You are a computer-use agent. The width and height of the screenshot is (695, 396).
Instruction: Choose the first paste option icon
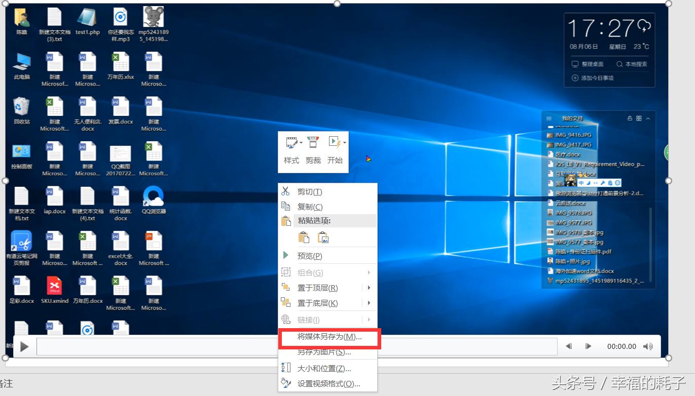(x=304, y=237)
